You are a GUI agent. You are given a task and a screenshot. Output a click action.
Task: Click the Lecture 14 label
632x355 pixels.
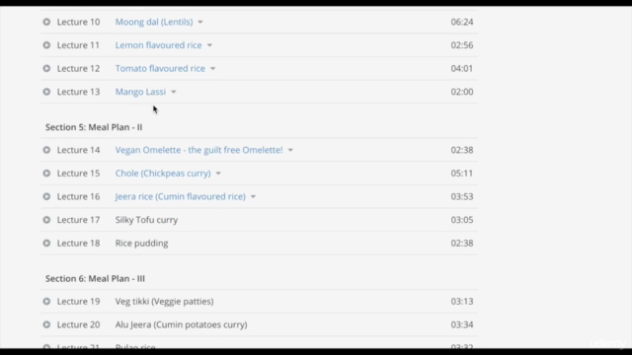(x=78, y=150)
